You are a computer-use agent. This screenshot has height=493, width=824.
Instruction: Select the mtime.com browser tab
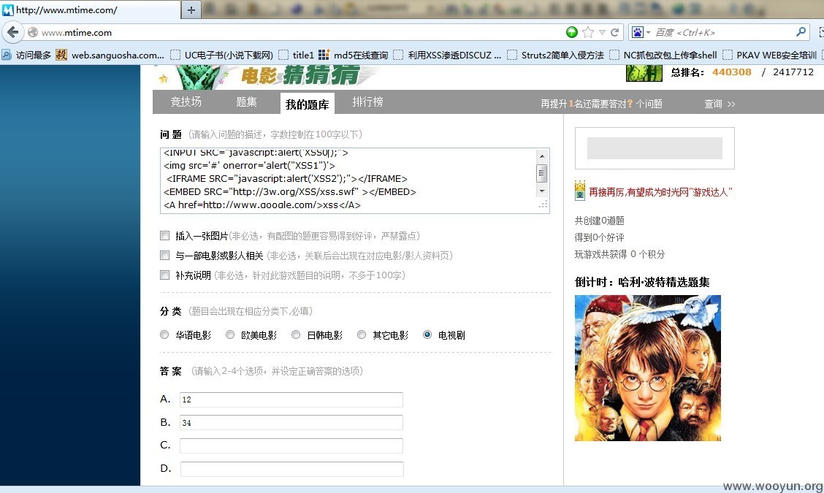pos(91,10)
